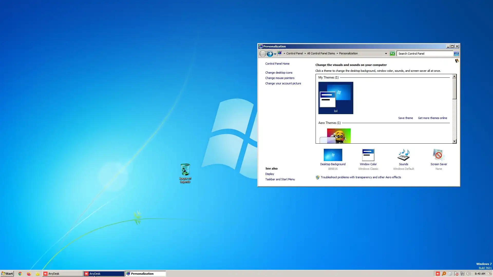
Task: Click the volume speaker tray icon
Action: point(469,274)
